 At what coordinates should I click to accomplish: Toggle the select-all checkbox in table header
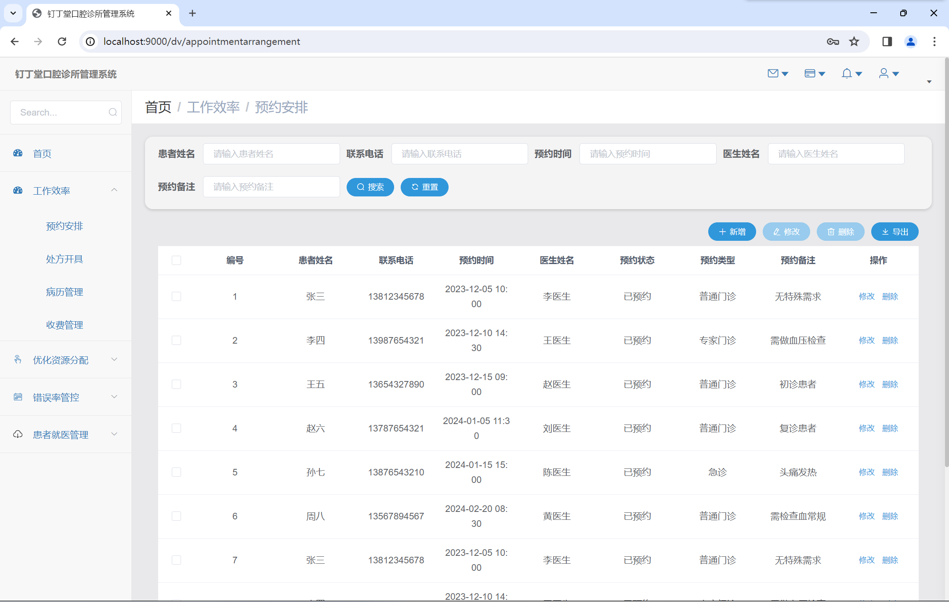176,260
